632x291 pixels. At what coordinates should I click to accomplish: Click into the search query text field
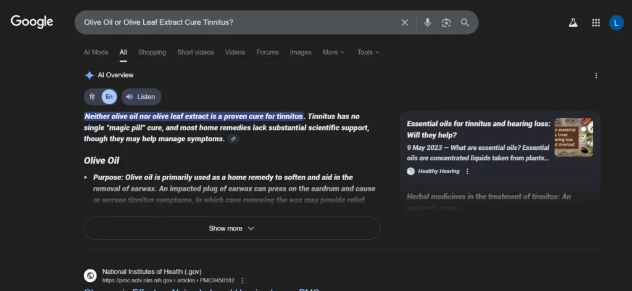coord(235,23)
